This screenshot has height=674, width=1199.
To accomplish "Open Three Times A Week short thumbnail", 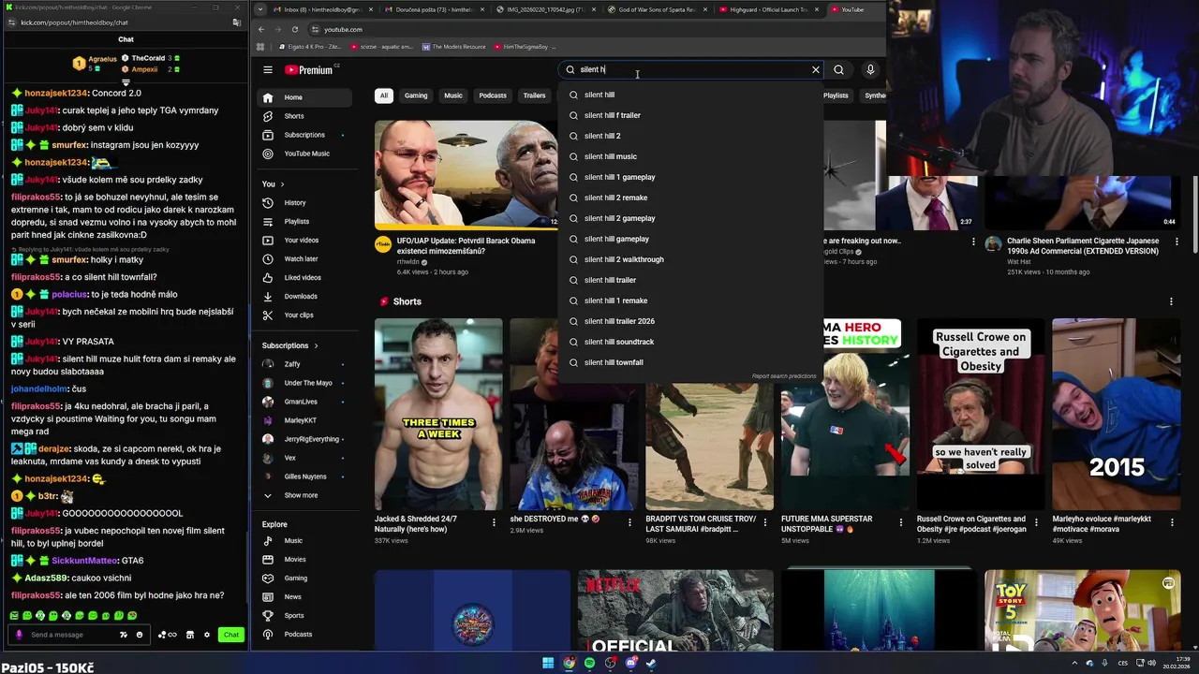I will 438,414.
